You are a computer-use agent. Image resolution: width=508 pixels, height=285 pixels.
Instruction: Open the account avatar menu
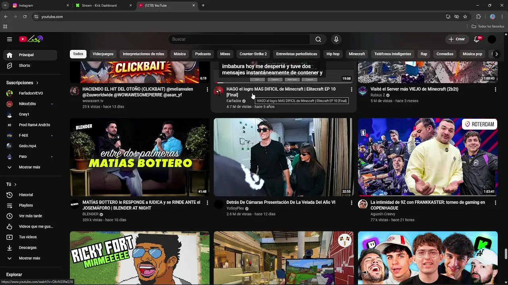492,39
